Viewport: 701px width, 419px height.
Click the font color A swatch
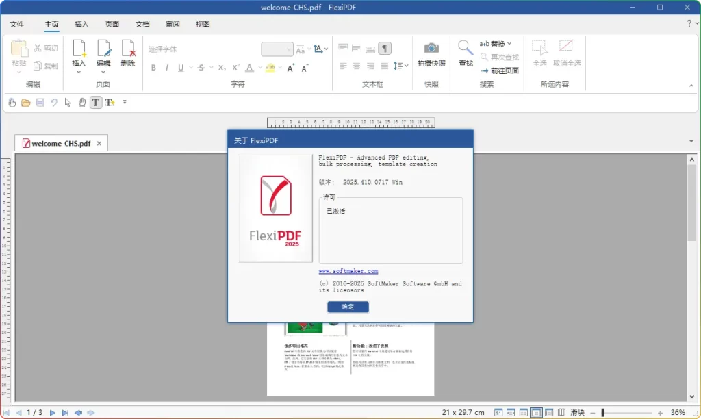249,68
